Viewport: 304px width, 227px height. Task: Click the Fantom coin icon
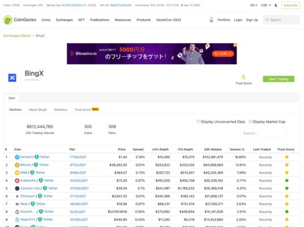pyautogui.click(x=17, y=157)
